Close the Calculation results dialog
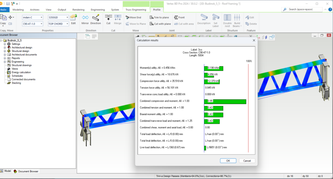 (254, 40)
